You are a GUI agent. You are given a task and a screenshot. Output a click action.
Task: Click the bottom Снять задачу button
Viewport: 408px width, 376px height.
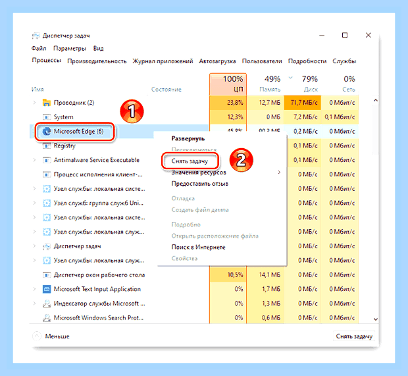354,336
